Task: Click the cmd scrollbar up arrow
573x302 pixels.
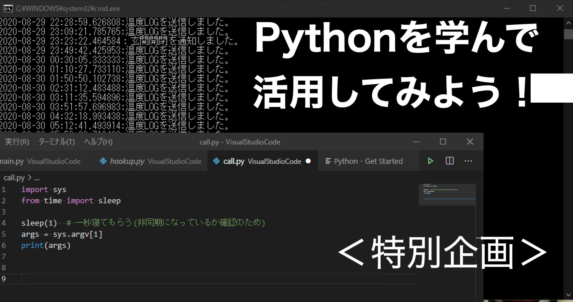Action: pos(568,23)
